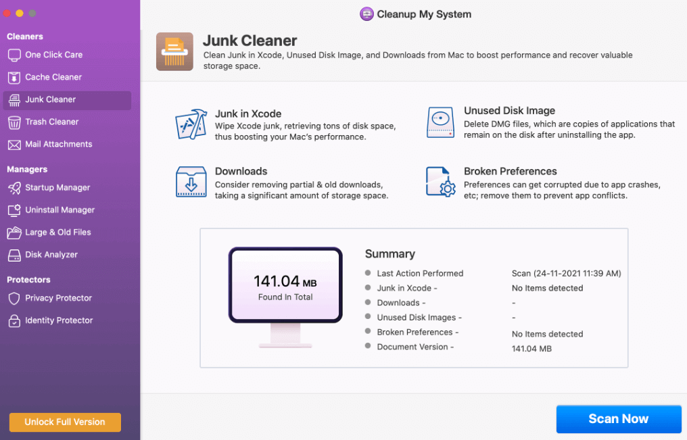Click 'Junk in Xcode -' summary row
687x440 pixels.
[x=406, y=288]
